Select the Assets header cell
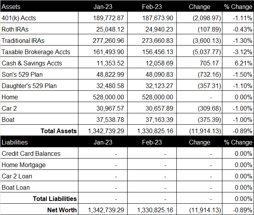Screen dimensions: 254x215 pos(39,7)
